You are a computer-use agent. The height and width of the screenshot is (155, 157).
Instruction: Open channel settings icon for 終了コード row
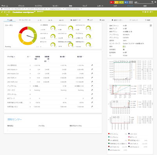(x=92, y=98)
